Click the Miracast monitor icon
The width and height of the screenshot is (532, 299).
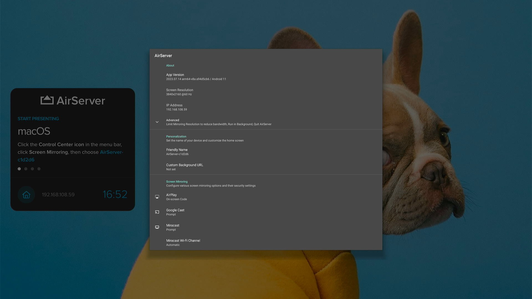pos(157,227)
